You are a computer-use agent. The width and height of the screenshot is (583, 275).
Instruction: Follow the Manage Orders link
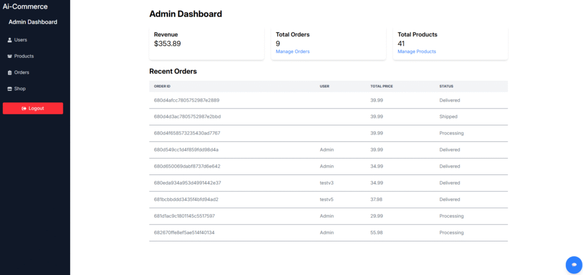coord(293,52)
